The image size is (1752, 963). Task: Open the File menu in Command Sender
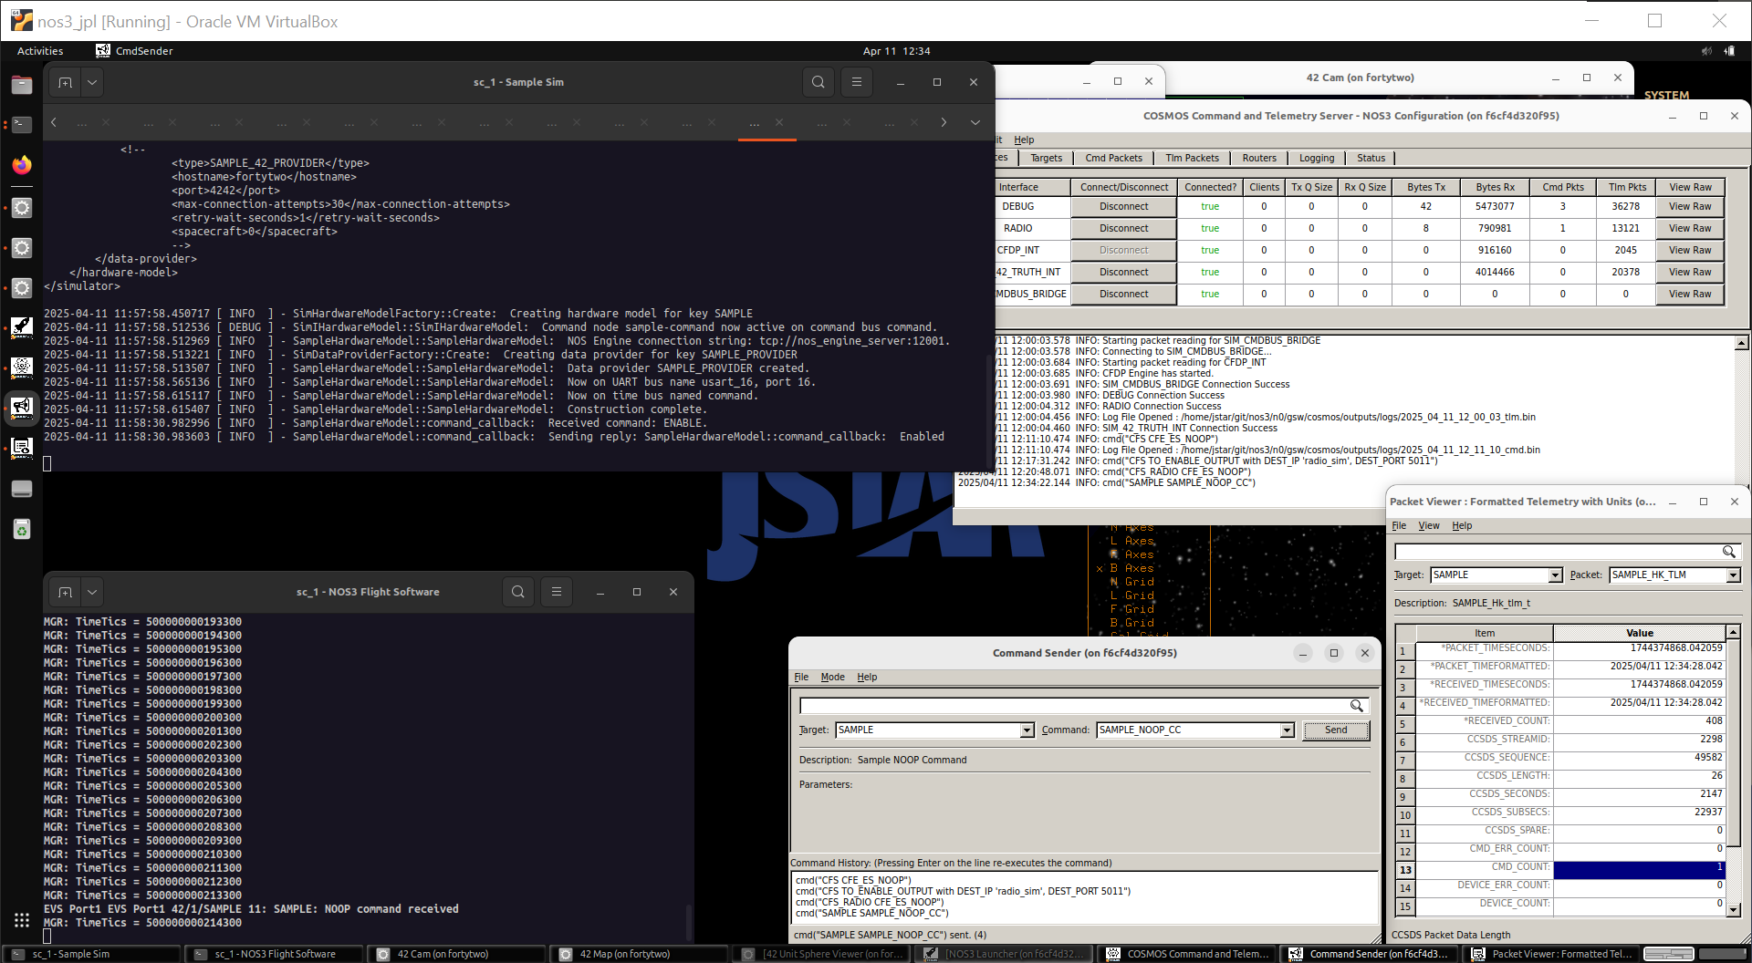[x=801, y=677]
